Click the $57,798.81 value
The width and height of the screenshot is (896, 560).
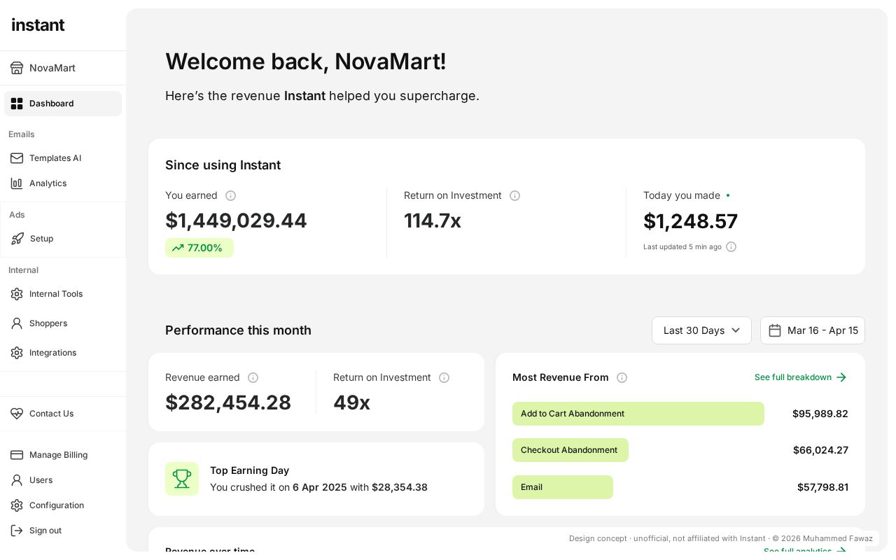[x=822, y=487]
